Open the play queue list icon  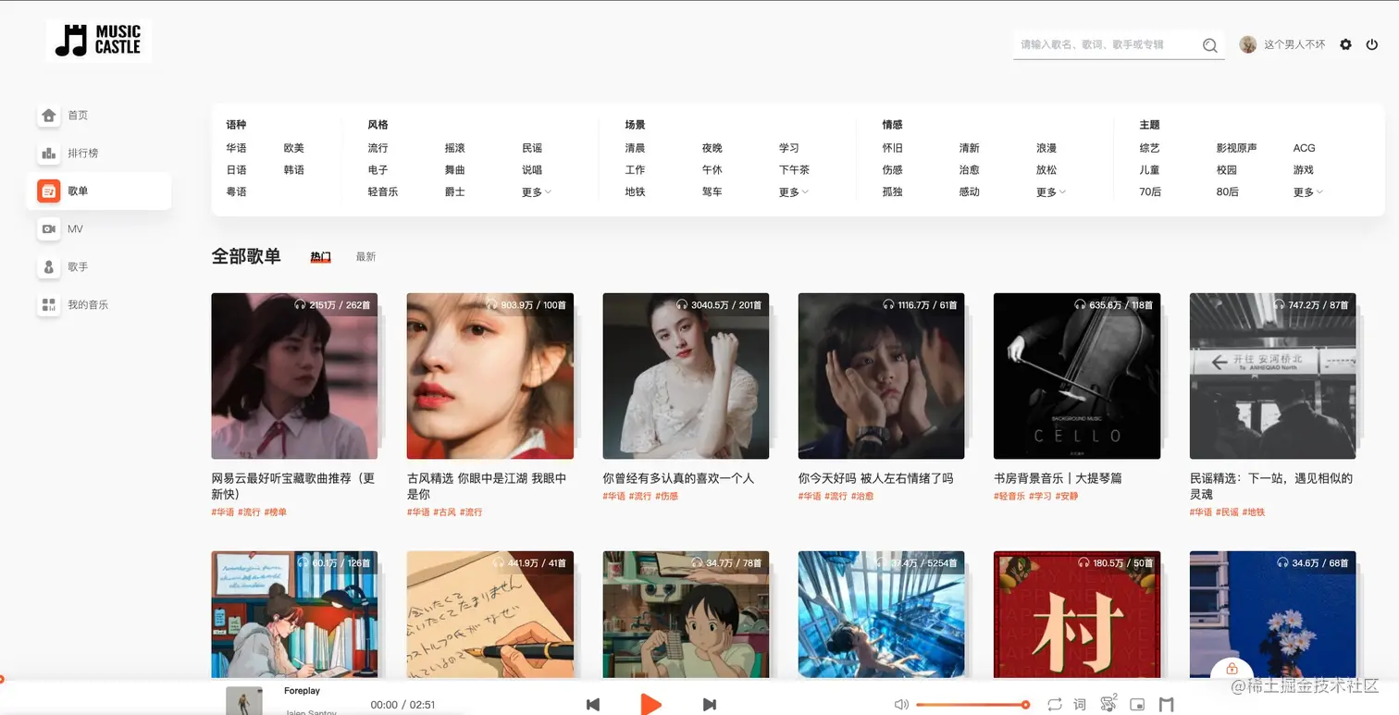click(x=1108, y=704)
